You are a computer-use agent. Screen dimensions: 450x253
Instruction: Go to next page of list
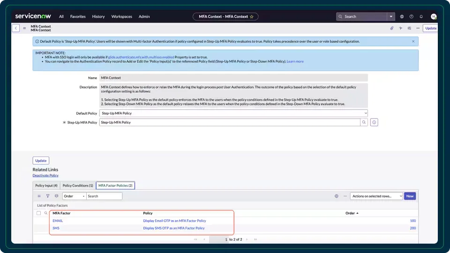[x=247, y=239]
